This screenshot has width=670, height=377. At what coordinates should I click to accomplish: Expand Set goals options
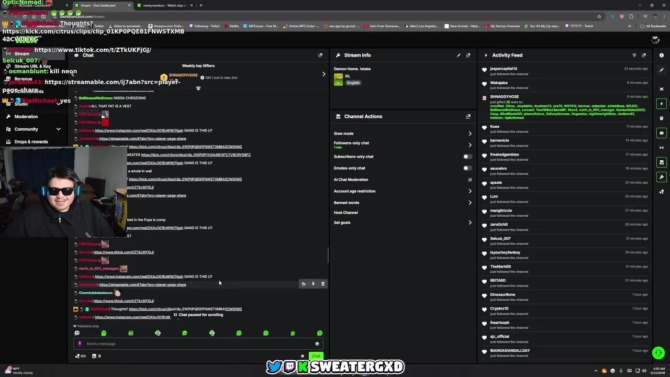tap(403, 223)
